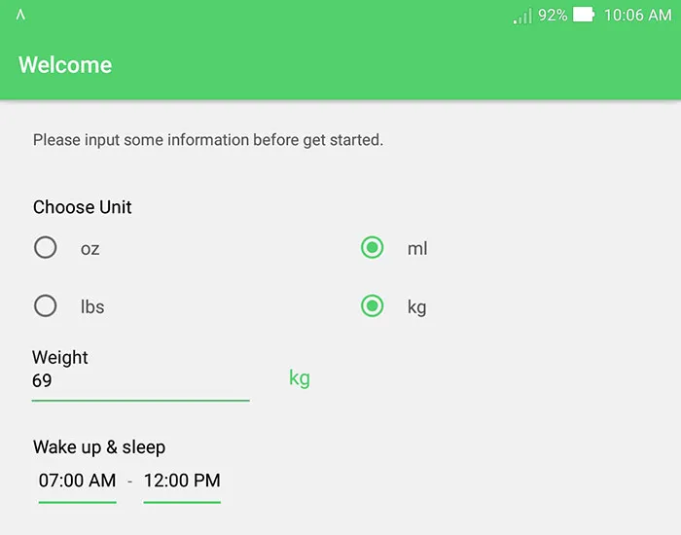Viewport: 681px width, 535px height.
Task: Open the 07:00 AM wake-up time picker
Action: [77, 481]
